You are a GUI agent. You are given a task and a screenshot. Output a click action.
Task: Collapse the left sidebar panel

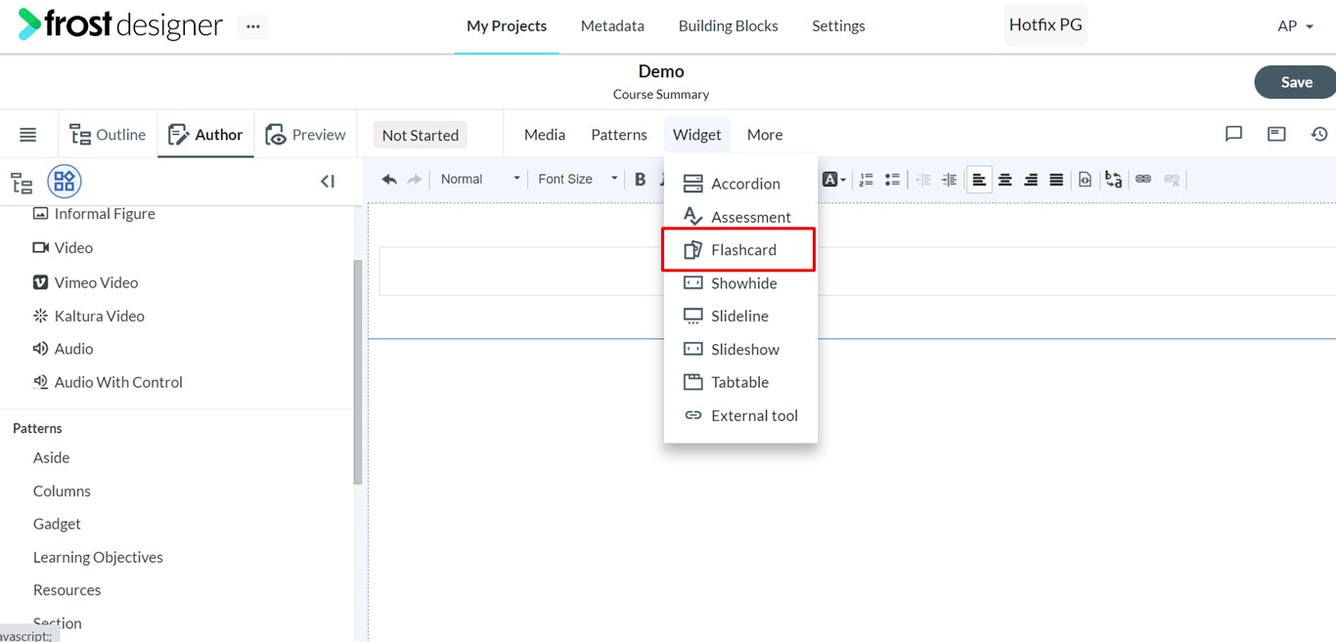(x=328, y=181)
